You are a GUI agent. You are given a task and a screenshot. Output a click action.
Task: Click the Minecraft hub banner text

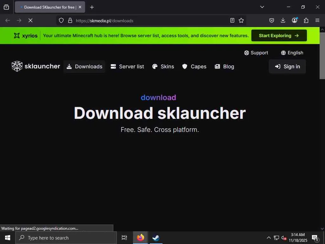point(146,36)
